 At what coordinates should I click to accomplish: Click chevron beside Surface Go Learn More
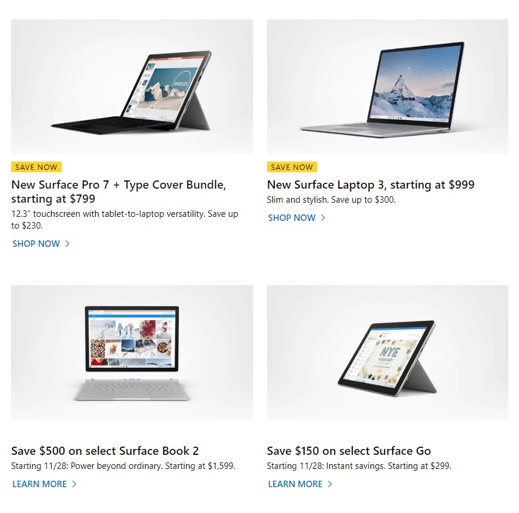(x=330, y=484)
